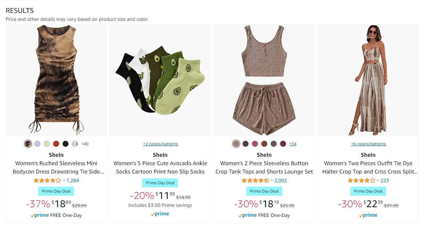
Task: Click the Prime Day Deal badge on the socks
Action: click(x=160, y=183)
